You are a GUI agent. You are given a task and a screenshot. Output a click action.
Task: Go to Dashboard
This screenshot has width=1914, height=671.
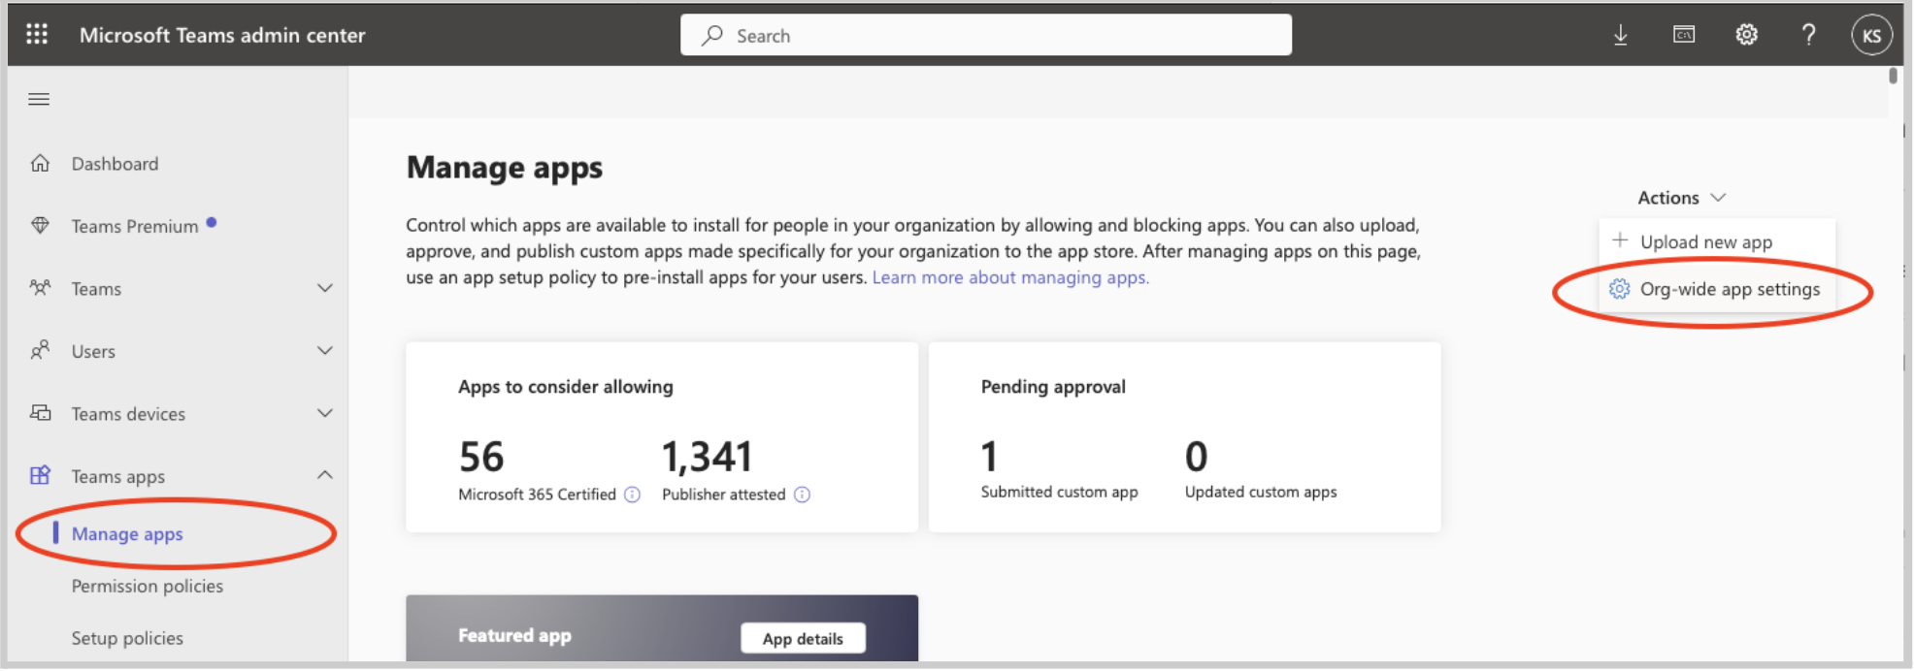click(x=115, y=164)
